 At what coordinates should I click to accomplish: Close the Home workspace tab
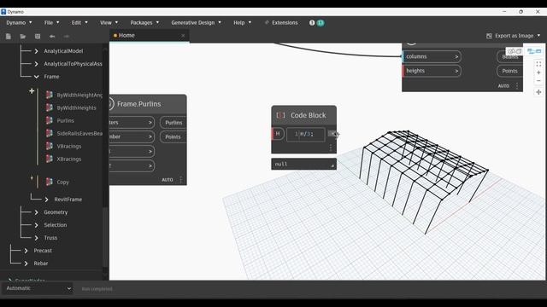click(x=183, y=36)
